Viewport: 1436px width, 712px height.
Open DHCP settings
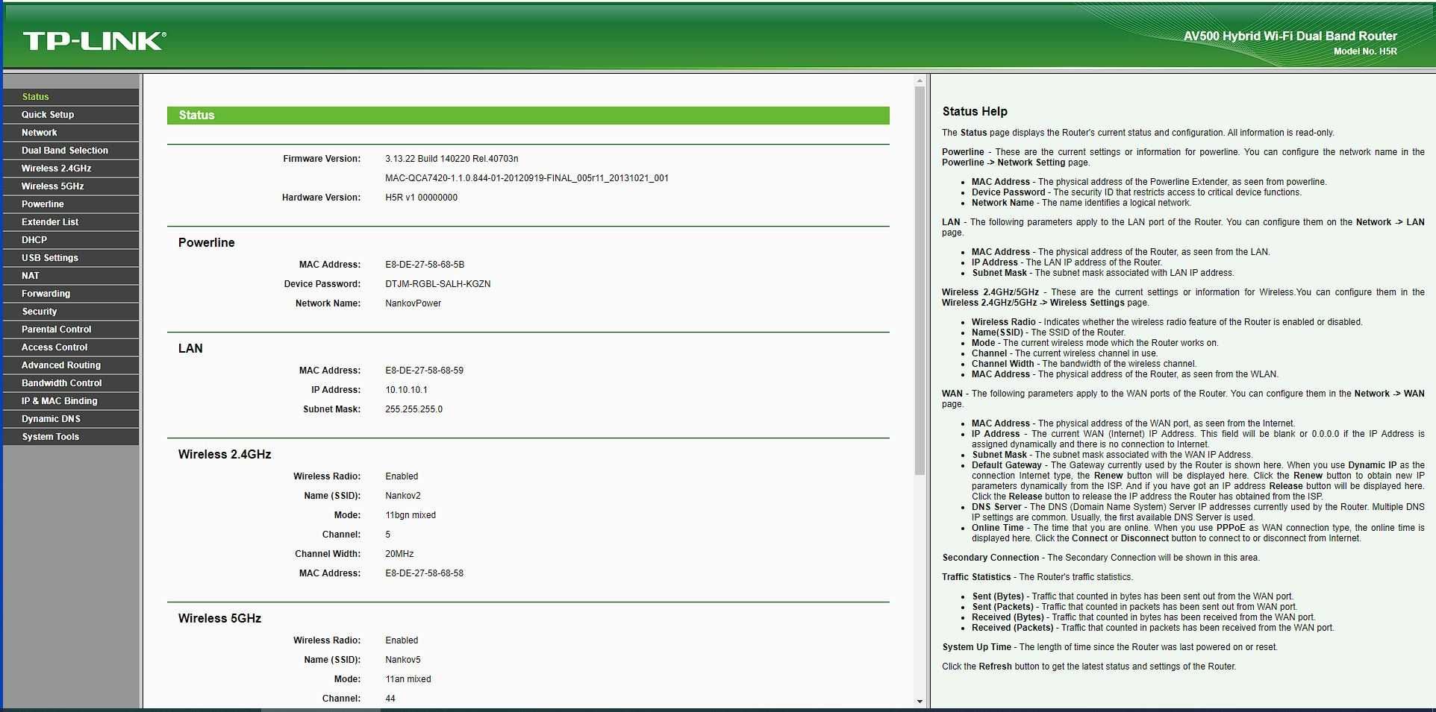pos(71,240)
